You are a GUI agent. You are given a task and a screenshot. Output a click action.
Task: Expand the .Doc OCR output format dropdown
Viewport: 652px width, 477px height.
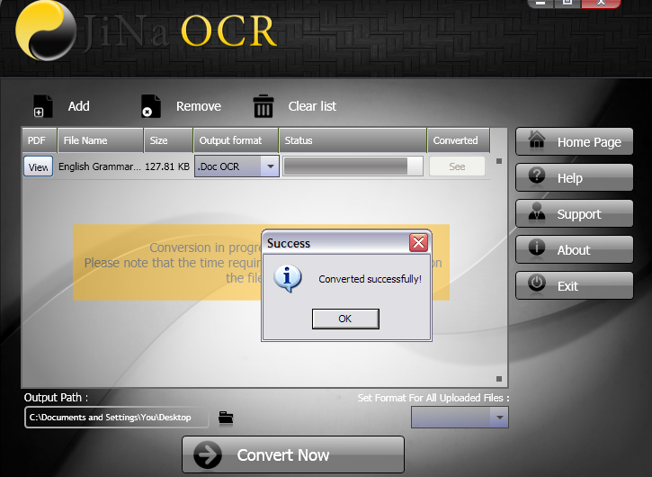271,166
